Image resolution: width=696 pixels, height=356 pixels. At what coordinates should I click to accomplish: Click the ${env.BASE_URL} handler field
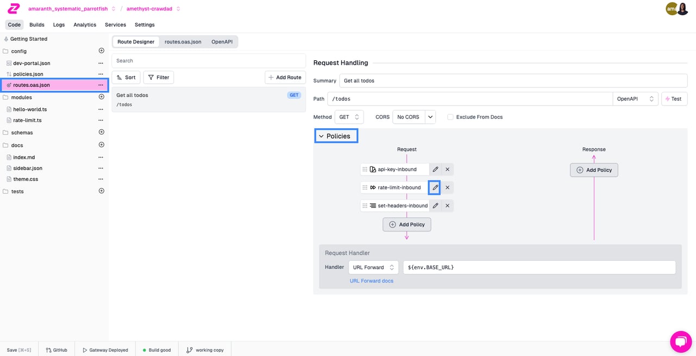[539, 267]
